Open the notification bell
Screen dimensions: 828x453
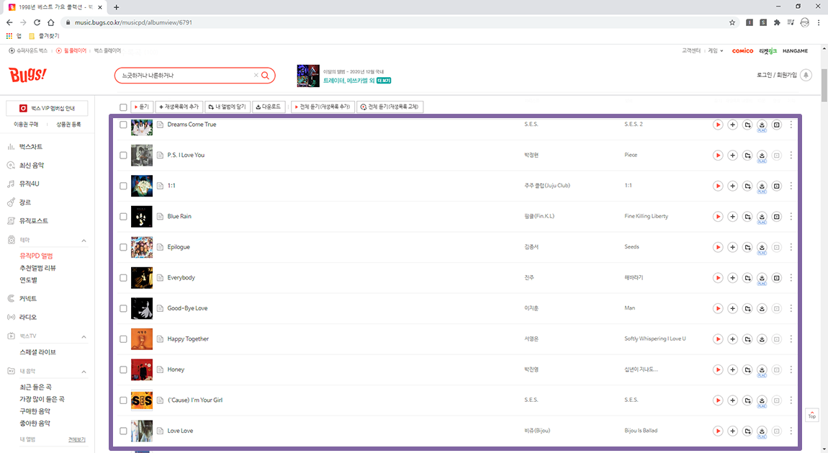pos(806,75)
